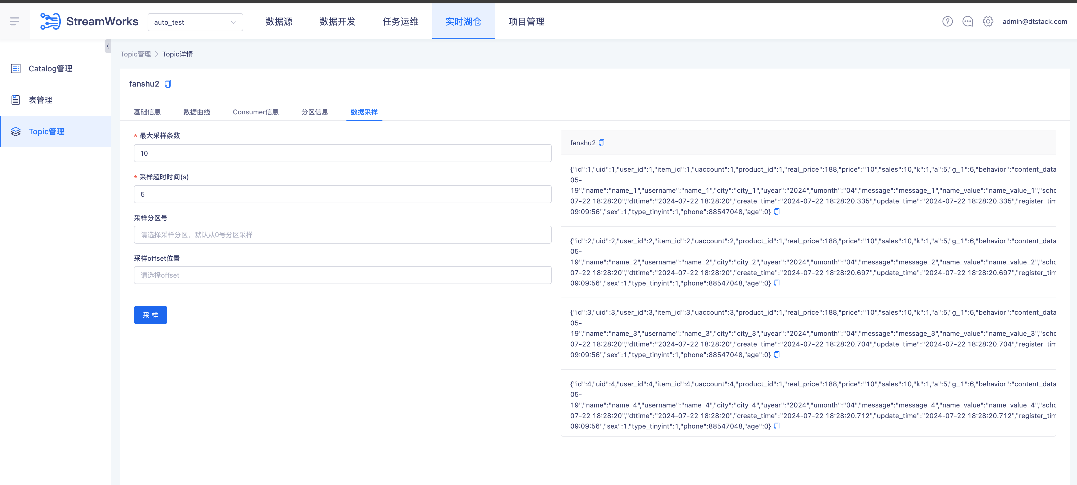Focus the 采样超时时间(s) input field
The height and width of the screenshot is (485, 1077).
tap(343, 194)
